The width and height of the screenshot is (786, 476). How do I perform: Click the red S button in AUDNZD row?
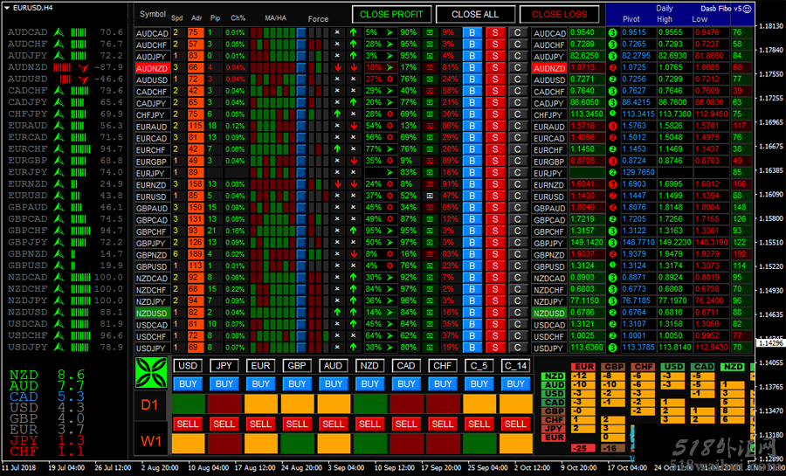pyautogui.click(x=495, y=67)
